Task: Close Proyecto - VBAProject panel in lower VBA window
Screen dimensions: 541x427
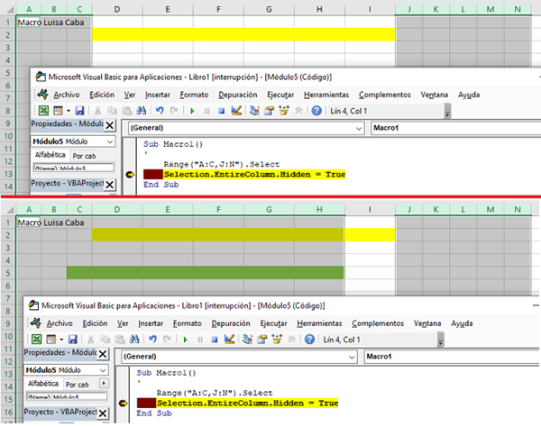Action: click(103, 413)
